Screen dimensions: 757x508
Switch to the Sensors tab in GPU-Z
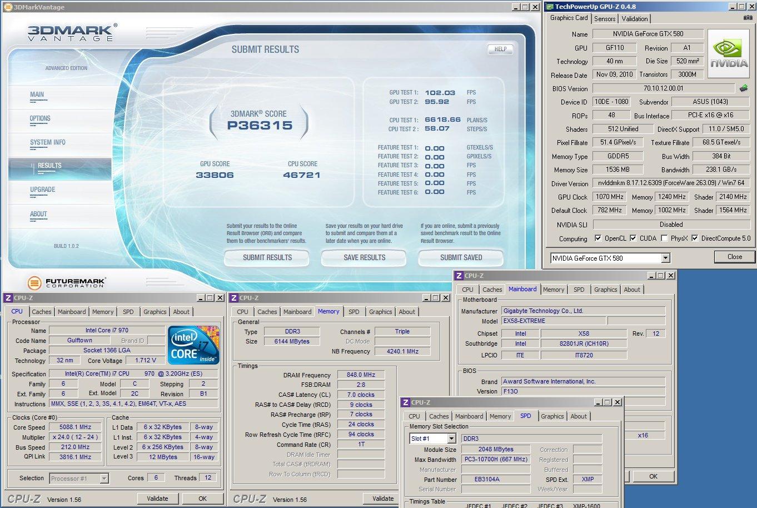pos(605,18)
